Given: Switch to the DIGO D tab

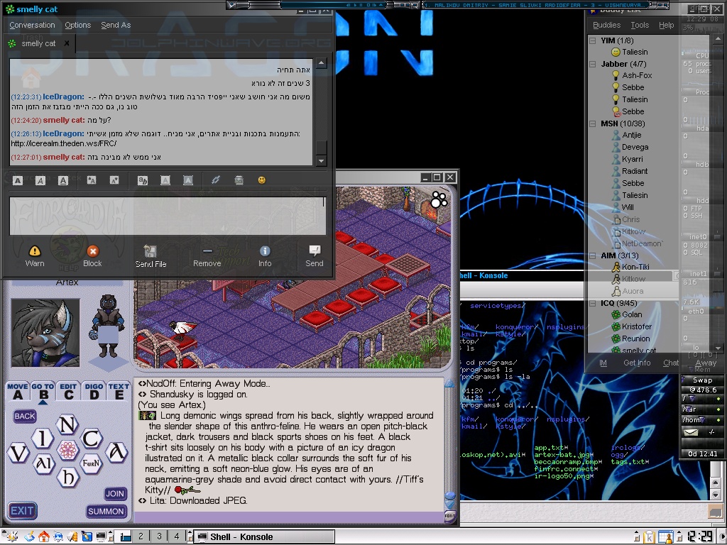Looking at the screenshot, I should [94, 392].
